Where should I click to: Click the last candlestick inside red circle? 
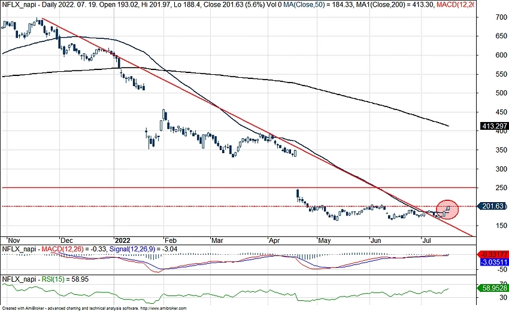[x=449, y=208]
